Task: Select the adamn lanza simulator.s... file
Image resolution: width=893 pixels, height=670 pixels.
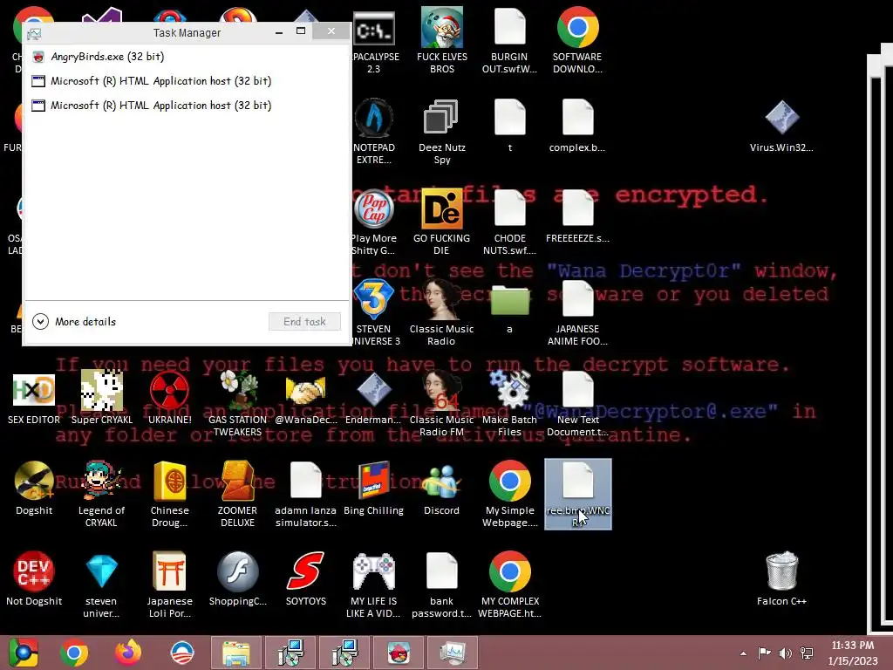Action: pyautogui.click(x=306, y=495)
